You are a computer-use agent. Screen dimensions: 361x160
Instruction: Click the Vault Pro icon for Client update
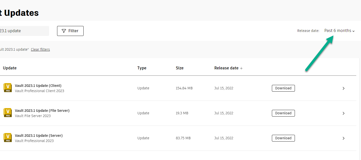pos(8,88)
